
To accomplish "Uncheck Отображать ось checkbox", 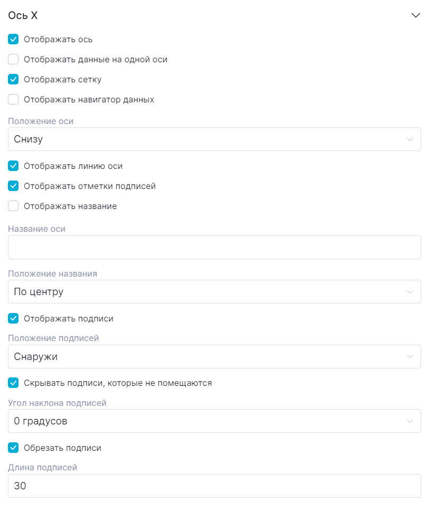I will (14, 40).
